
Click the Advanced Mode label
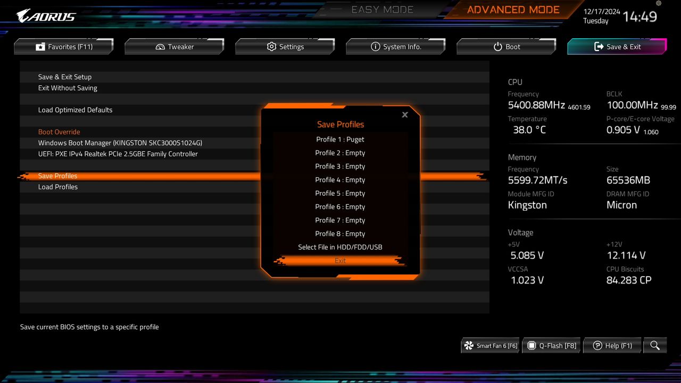click(x=513, y=10)
